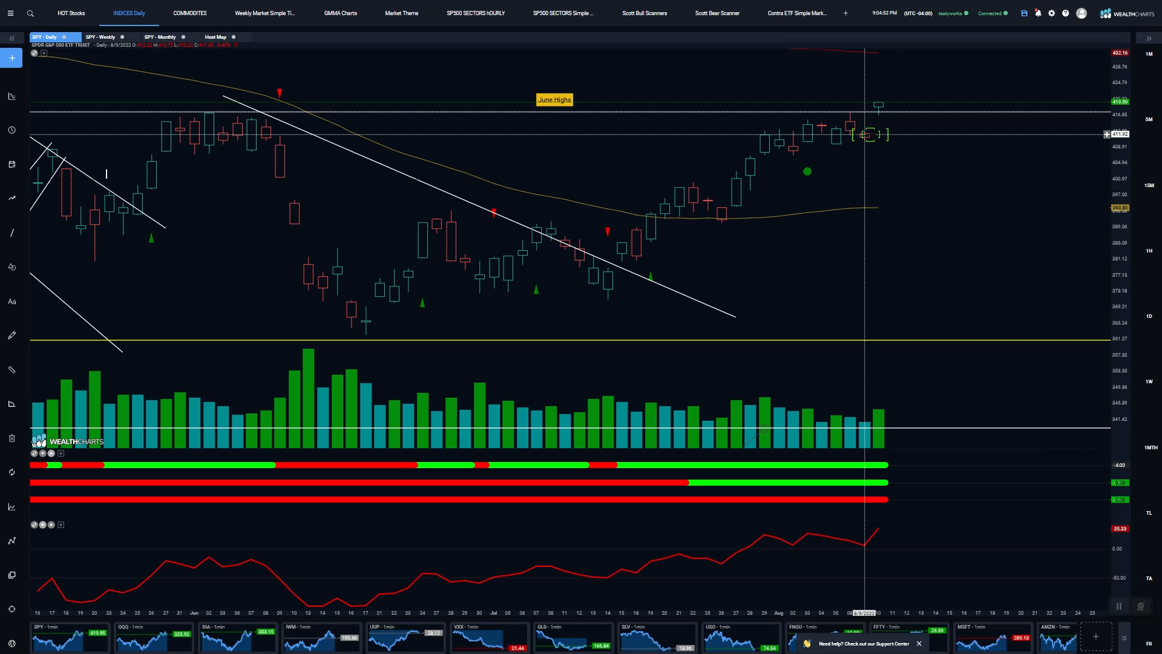1162x654 pixels.
Task: Open the help question mark icon
Action: coord(1066,13)
